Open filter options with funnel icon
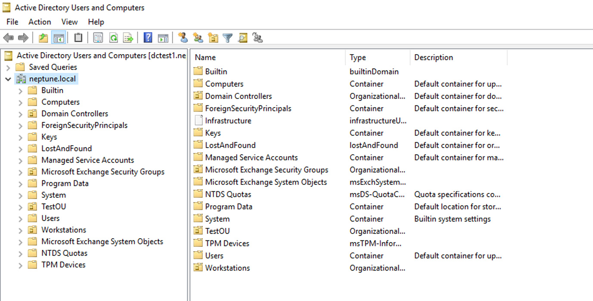Image resolution: width=593 pixels, height=301 pixels. point(228,38)
